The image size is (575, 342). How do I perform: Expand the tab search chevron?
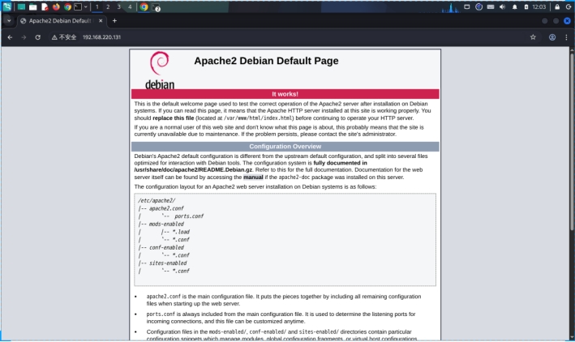click(x=8, y=20)
